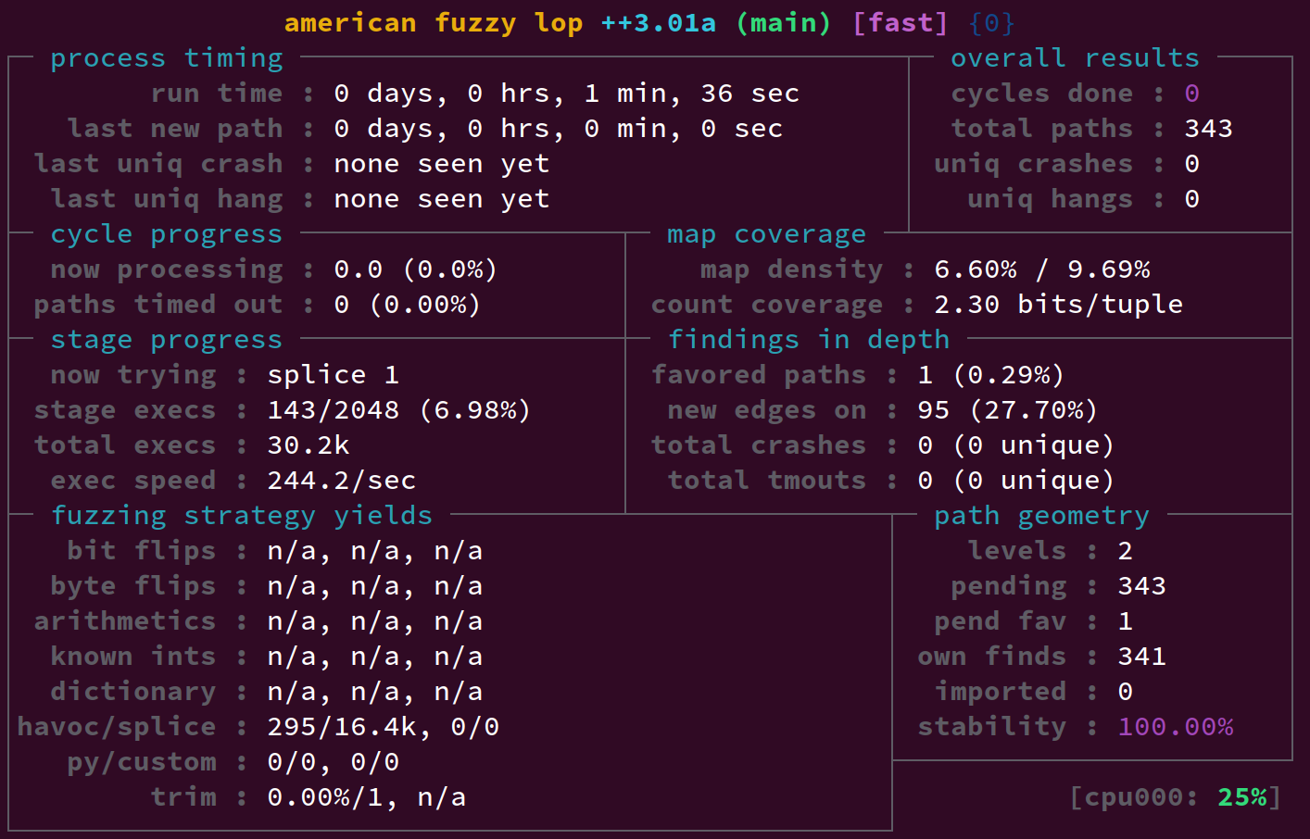This screenshot has width=1310, height=839.
Task: Select levels value '2'
Action: (1126, 551)
